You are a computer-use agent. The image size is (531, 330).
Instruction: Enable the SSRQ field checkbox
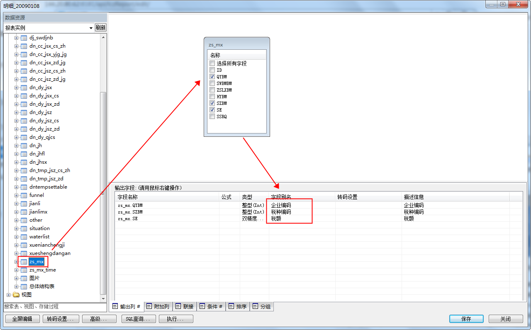(212, 116)
